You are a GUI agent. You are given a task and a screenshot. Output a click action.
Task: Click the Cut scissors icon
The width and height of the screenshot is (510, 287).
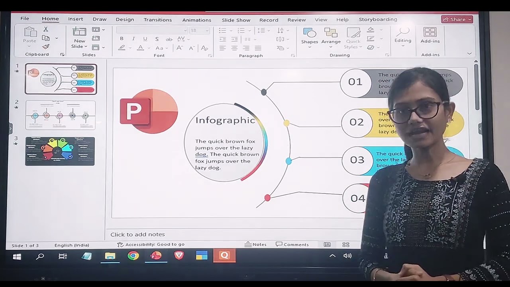pyautogui.click(x=45, y=29)
